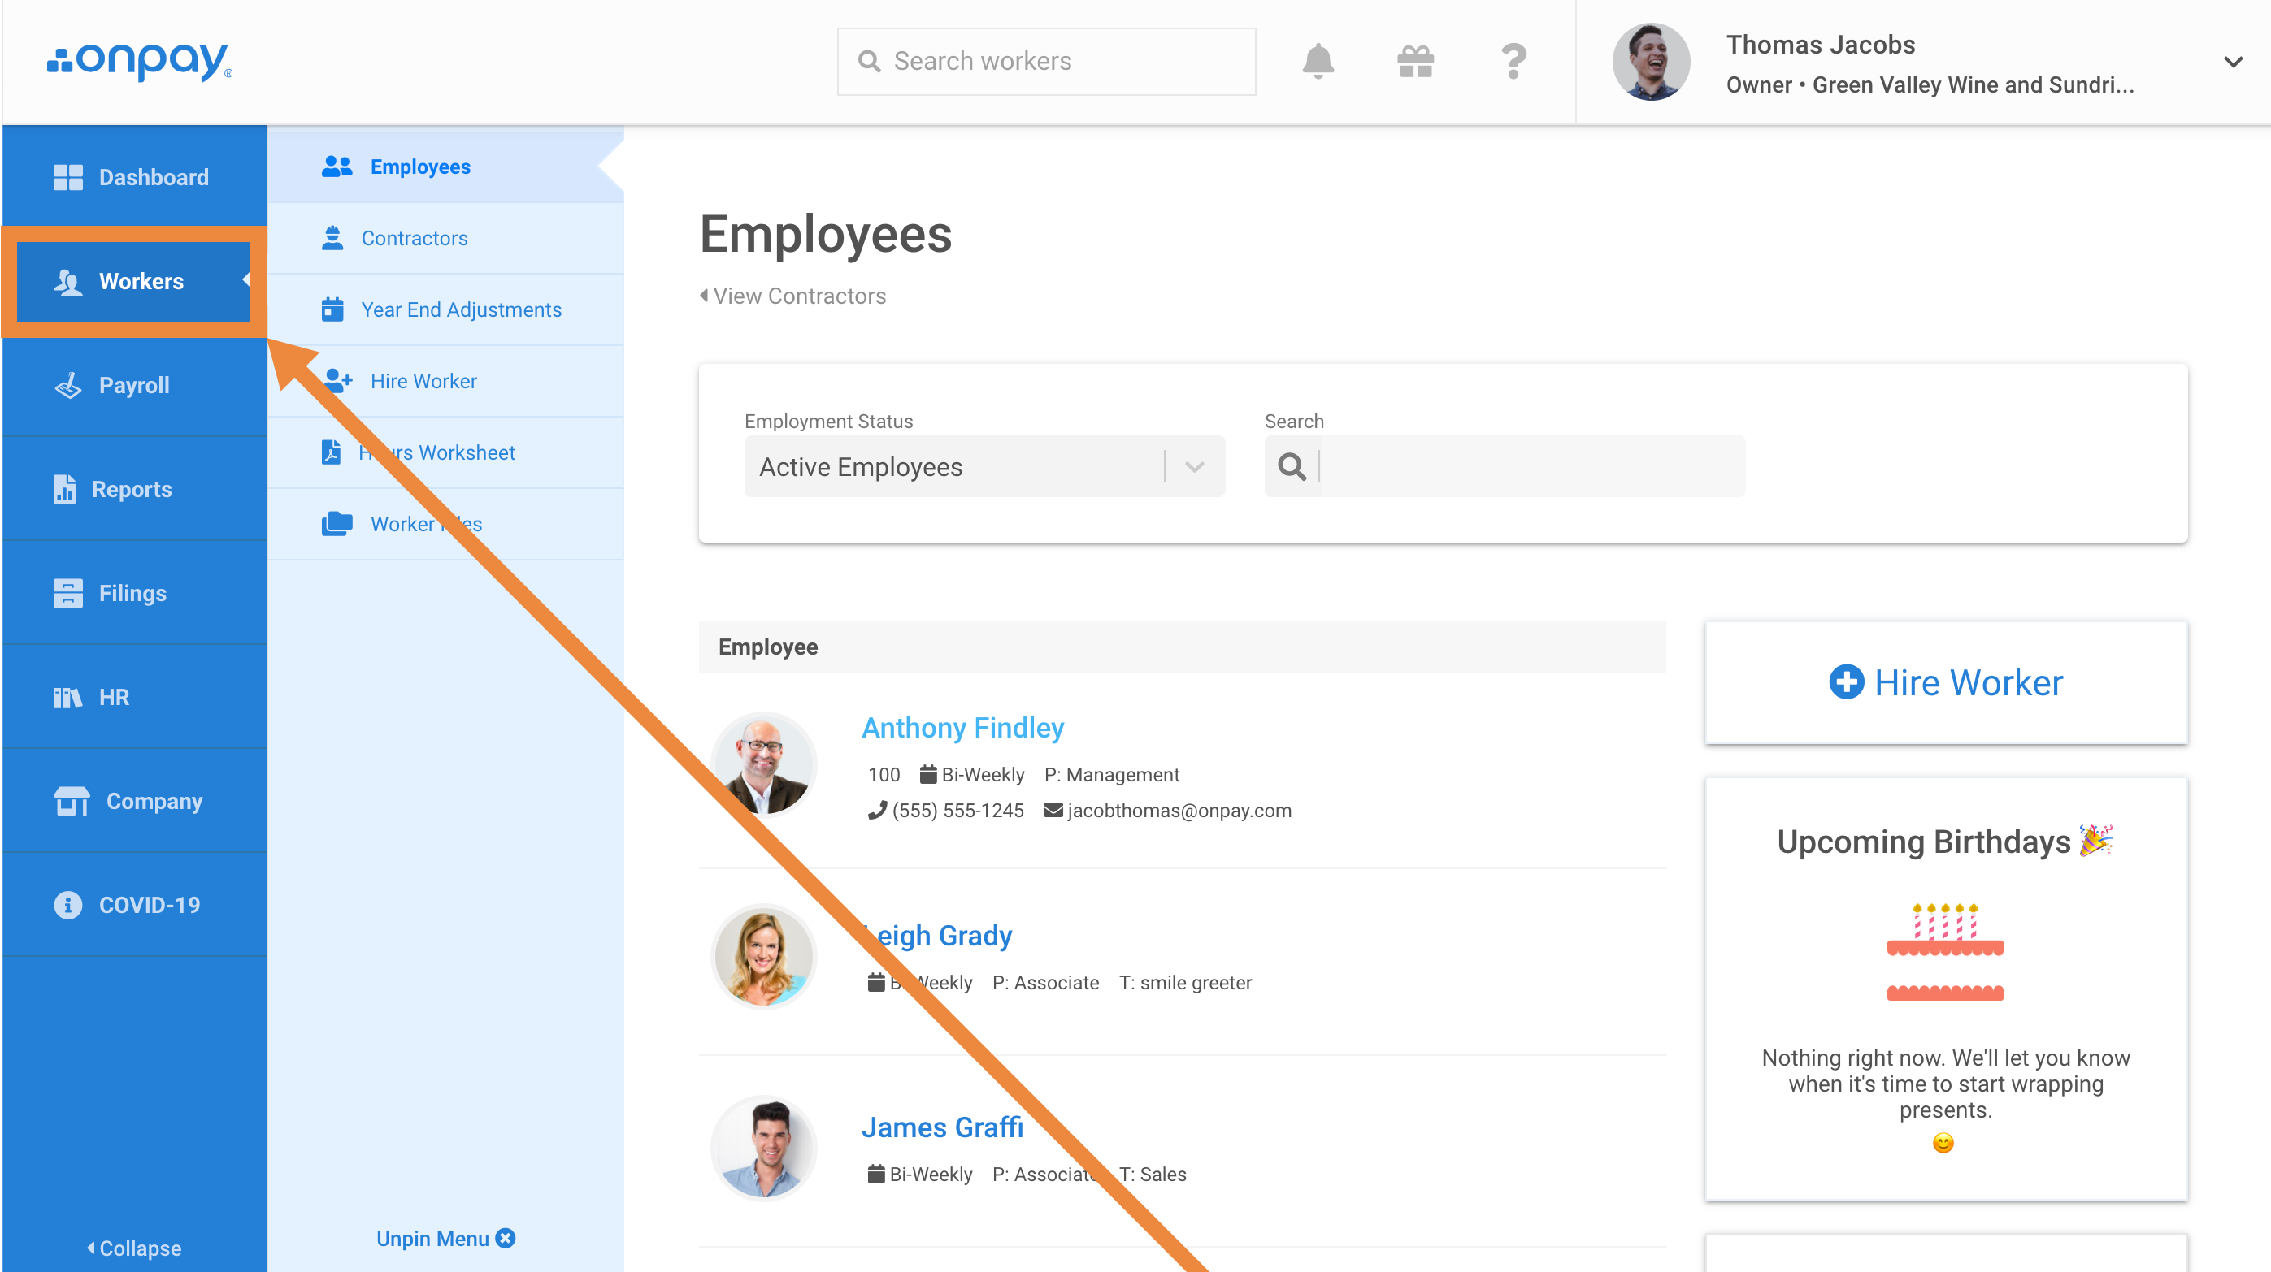Click Anthony Findley's photo
Viewport: 2271px width, 1272px height.
[x=763, y=764]
